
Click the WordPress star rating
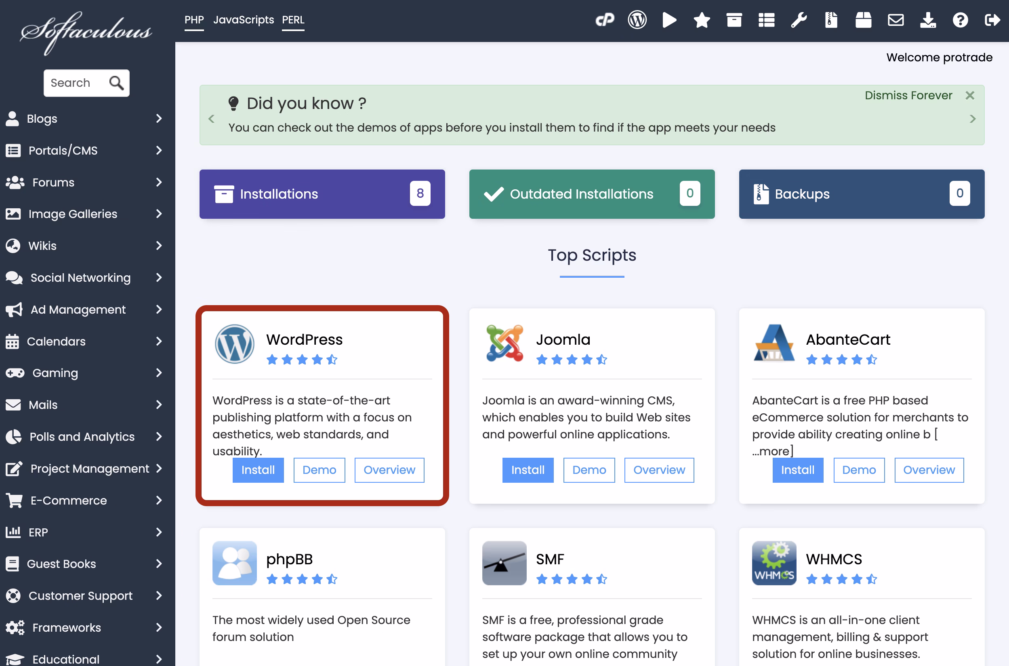point(302,360)
